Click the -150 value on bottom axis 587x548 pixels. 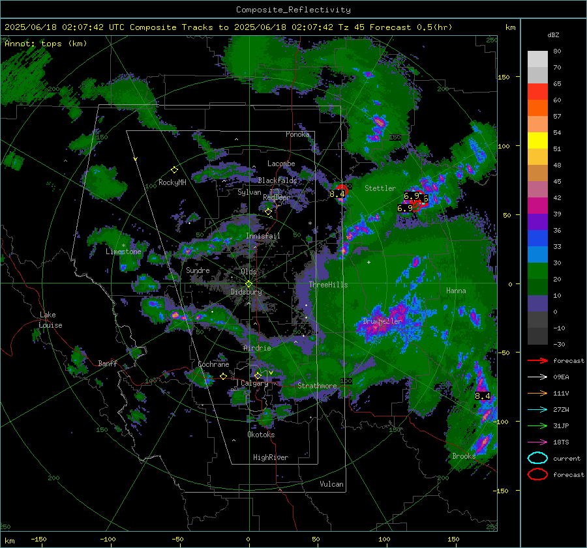coord(38,539)
